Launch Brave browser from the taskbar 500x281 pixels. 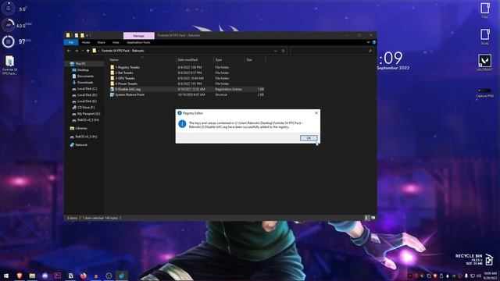20,276
